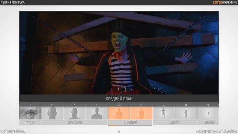Click the main movie frame preview
Viewport: 238px width, 134px height.
pyautogui.click(x=119, y=53)
